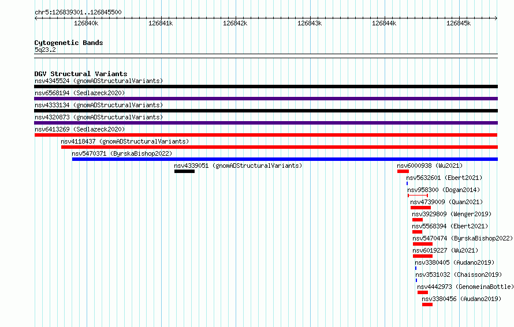Image resolution: width=514 pixels, height=327 pixels.
Task: Open the nsv4118437 variant label
Action: point(125,141)
